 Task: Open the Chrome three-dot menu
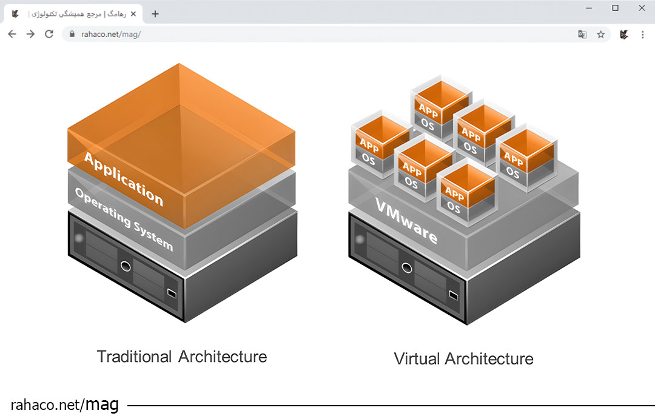coord(643,35)
